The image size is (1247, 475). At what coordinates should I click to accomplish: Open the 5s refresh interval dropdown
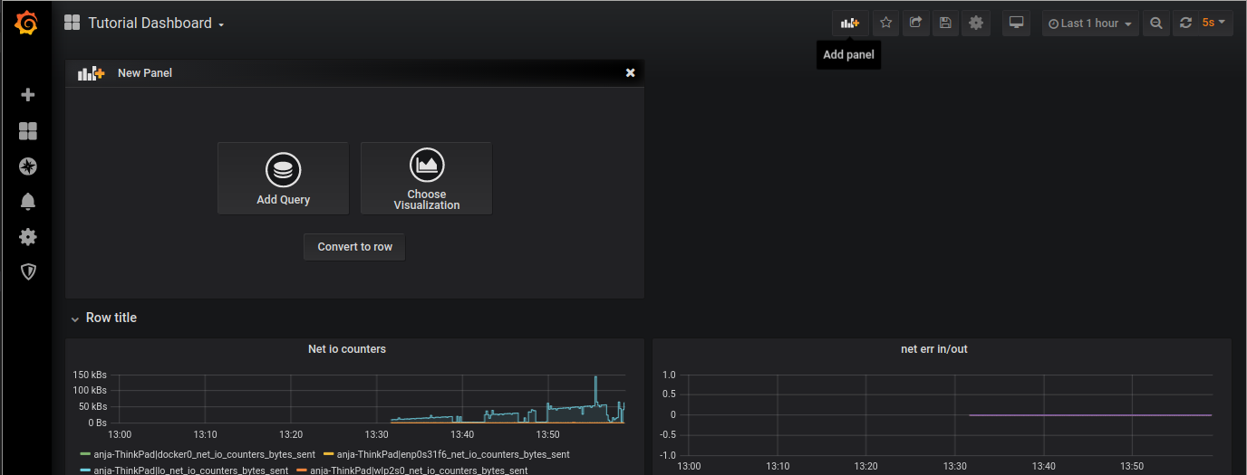coord(1214,23)
